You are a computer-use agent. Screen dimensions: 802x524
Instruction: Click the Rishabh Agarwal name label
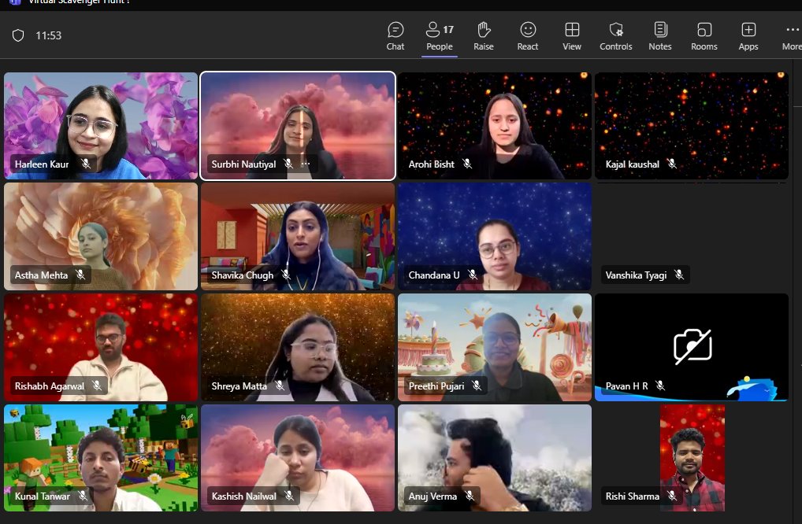49,386
